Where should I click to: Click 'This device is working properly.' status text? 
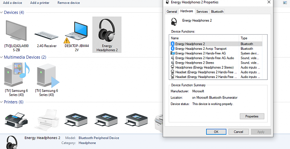click(x=213, y=104)
